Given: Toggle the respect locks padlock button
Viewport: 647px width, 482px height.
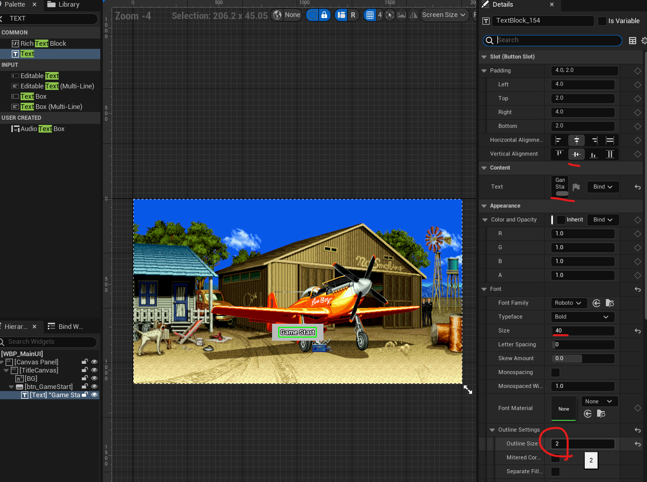Looking at the screenshot, I should [x=324, y=15].
